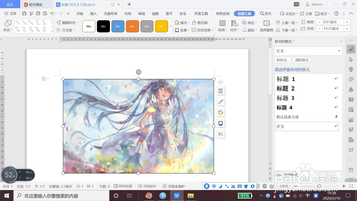Viewport: 357px width, 201px height.
Task: Redo the last action
Action: point(61,14)
